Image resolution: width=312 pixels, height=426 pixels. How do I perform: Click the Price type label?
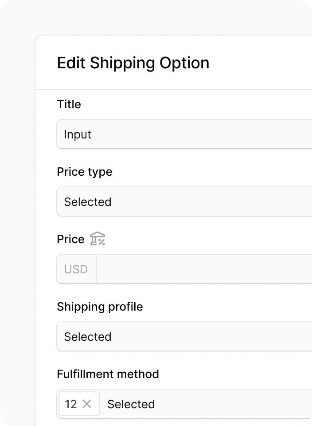[x=85, y=172]
